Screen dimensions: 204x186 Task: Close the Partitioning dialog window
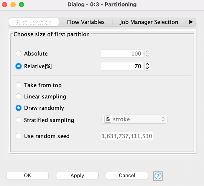coord(5,5)
